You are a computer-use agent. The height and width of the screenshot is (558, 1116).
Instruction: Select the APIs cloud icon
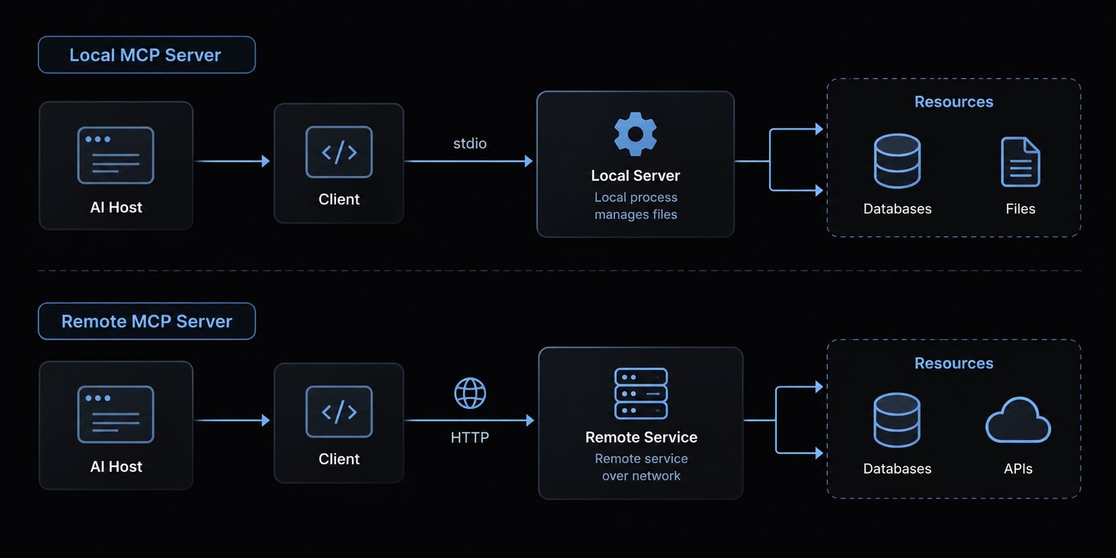click(1018, 420)
